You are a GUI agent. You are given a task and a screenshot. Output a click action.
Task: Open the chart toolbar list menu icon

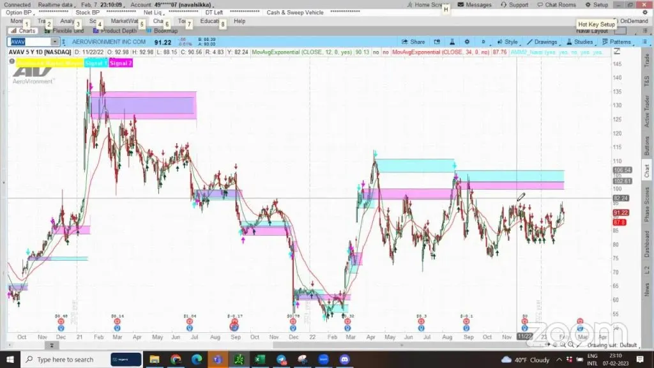tap(645, 42)
